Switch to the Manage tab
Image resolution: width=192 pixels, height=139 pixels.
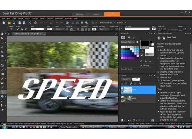(80, 14)
